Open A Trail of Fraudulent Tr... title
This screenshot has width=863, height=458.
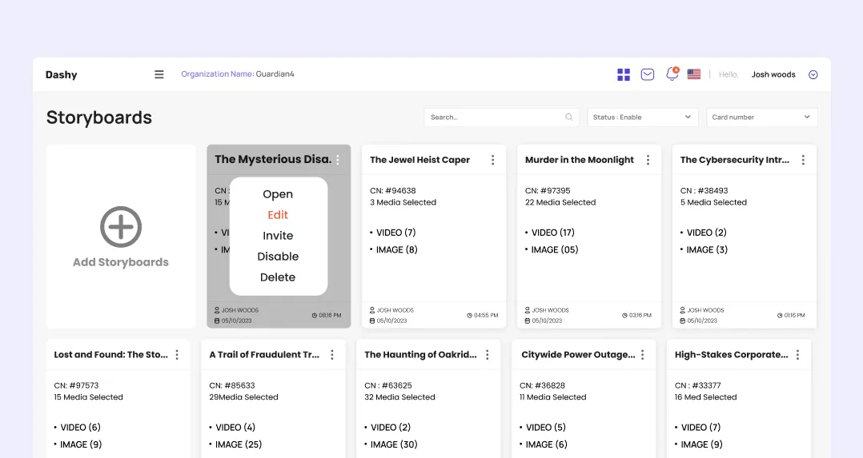click(264, 355)
